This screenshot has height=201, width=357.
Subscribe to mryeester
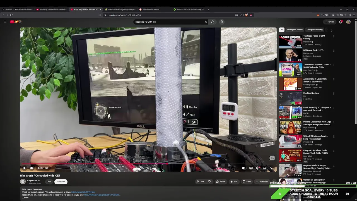tap(61, 182)
